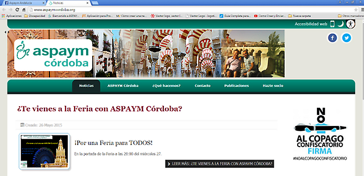Screen dimensions: 364x176
Task: Toggle night mode with the moon icon
Action: pos(341,24)
